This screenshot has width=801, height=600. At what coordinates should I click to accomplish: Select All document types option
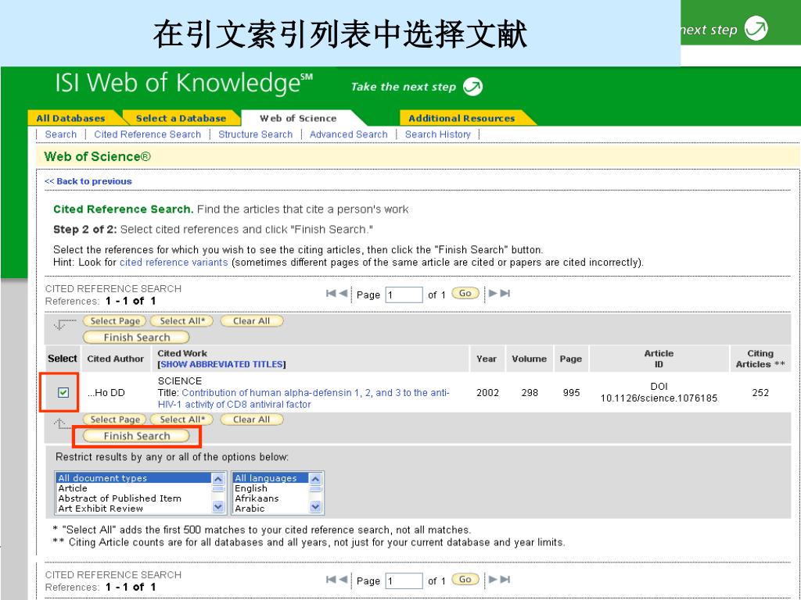click(x=133, y=478)
